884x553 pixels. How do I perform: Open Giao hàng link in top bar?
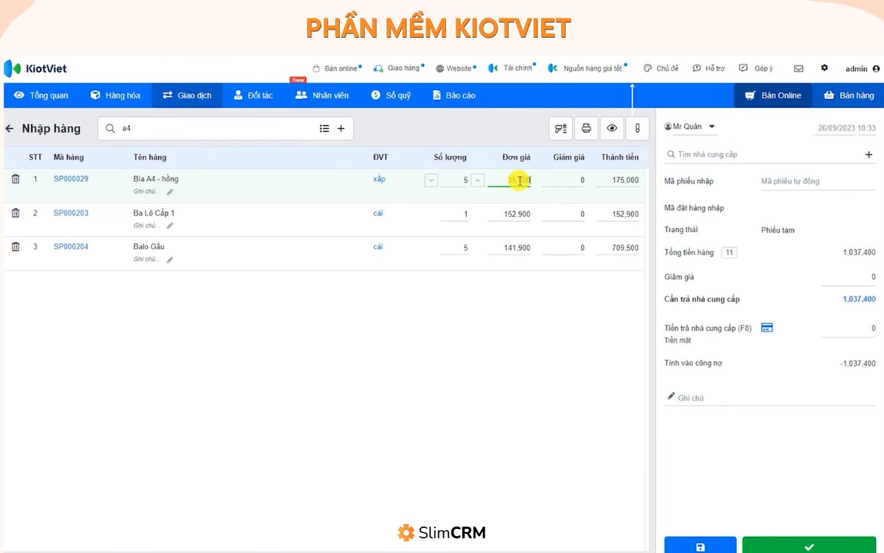(399, 68)
